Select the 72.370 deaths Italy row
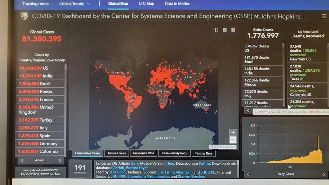The width and height of the screenshot is (329, 185). tap(262, 93)
